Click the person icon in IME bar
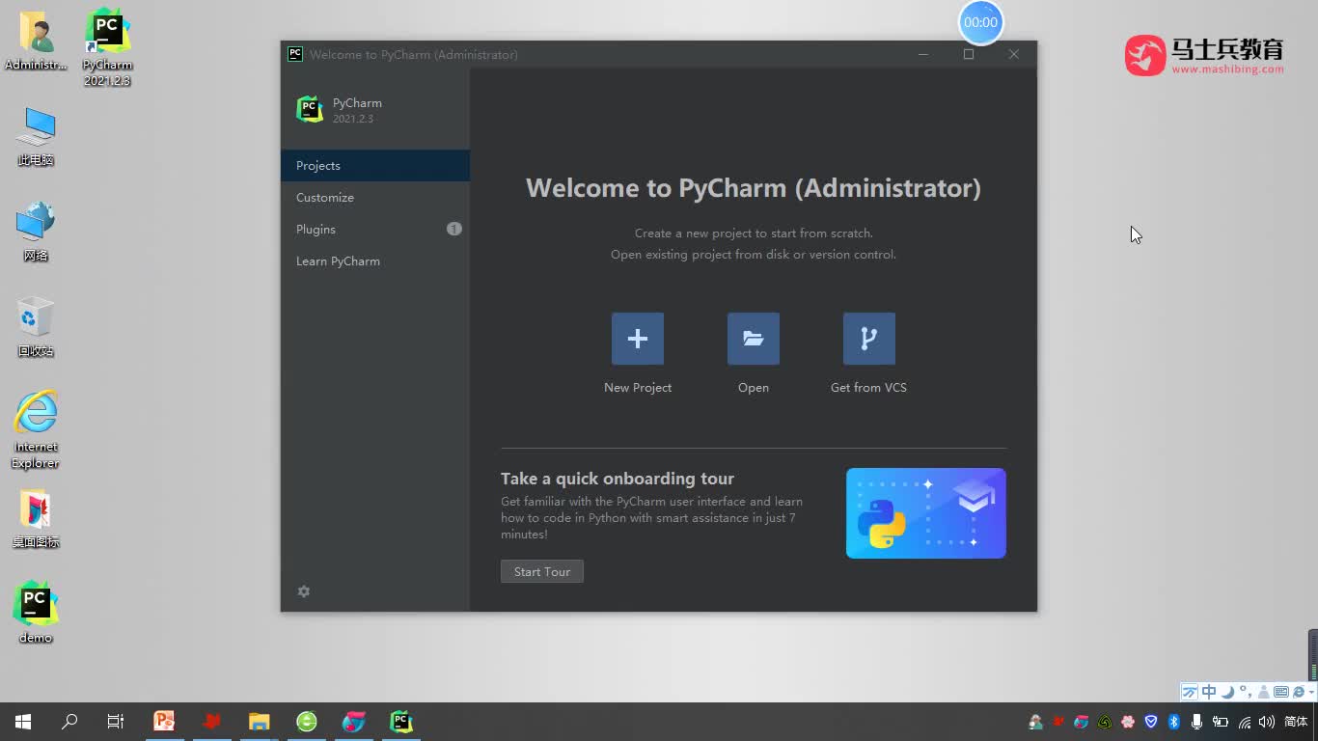The image size is (1318, 741). point(1263,692)
